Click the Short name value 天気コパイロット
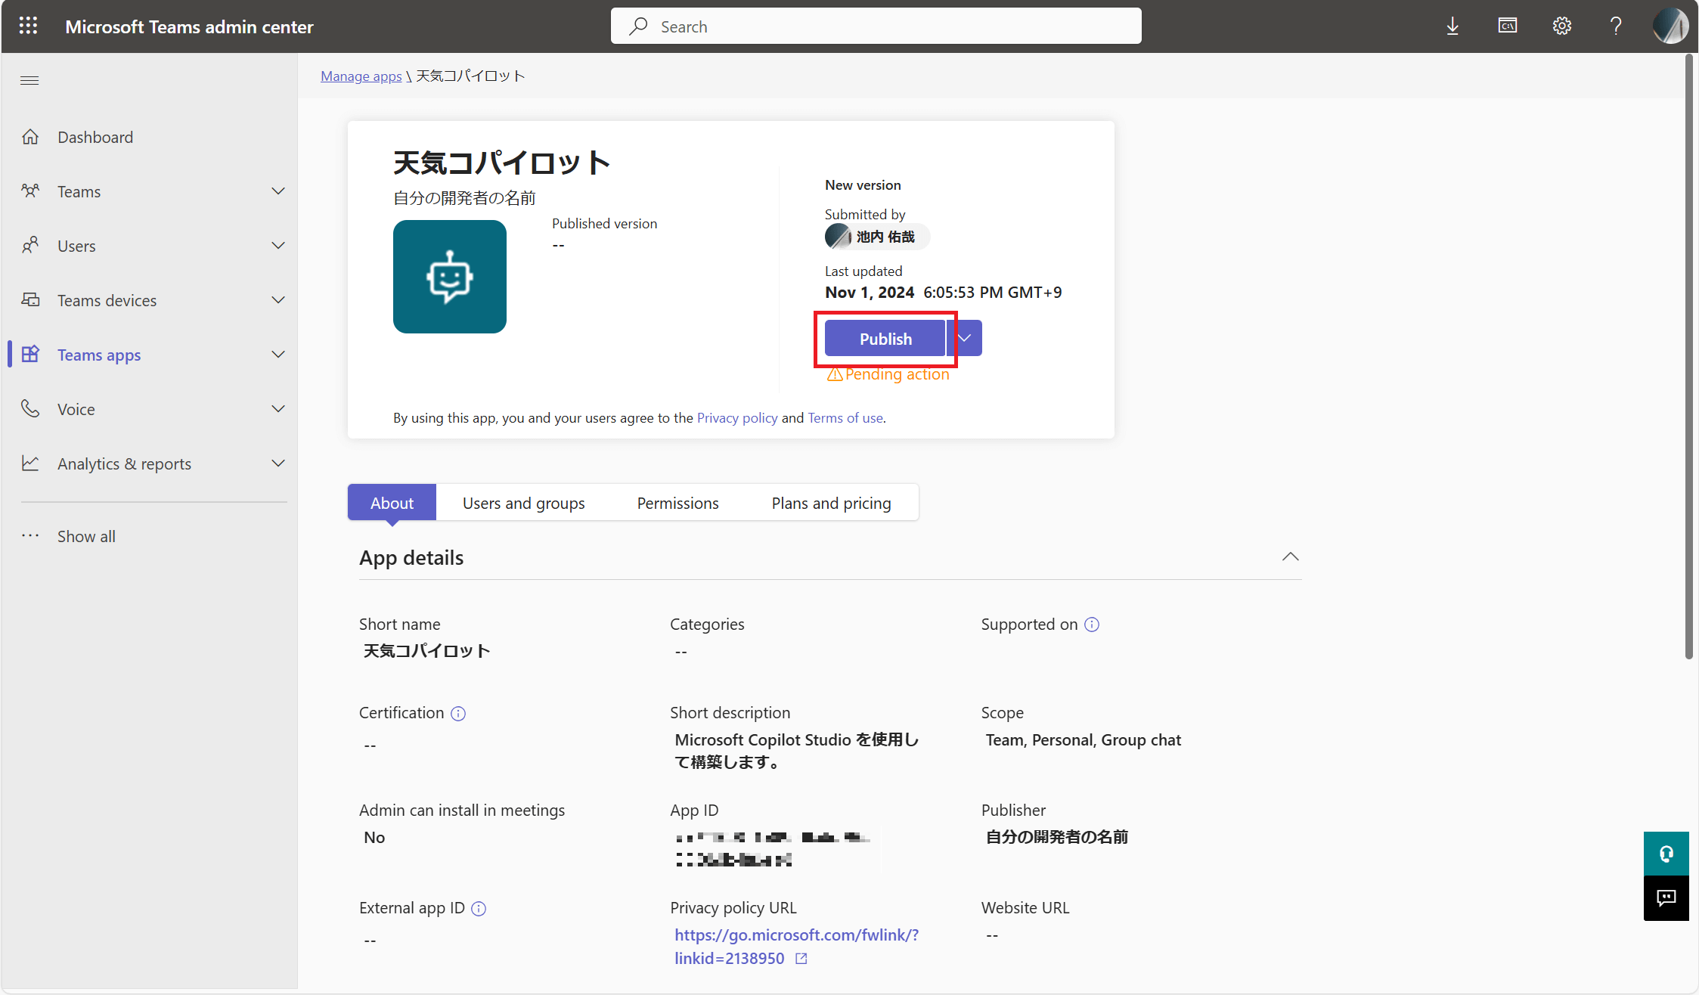Screen dimensions: 1699x995 427,651
